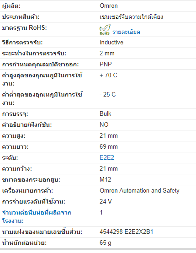Click the green RoHS leaf icon
Screen dimensions: 196x253
[105, 30]
